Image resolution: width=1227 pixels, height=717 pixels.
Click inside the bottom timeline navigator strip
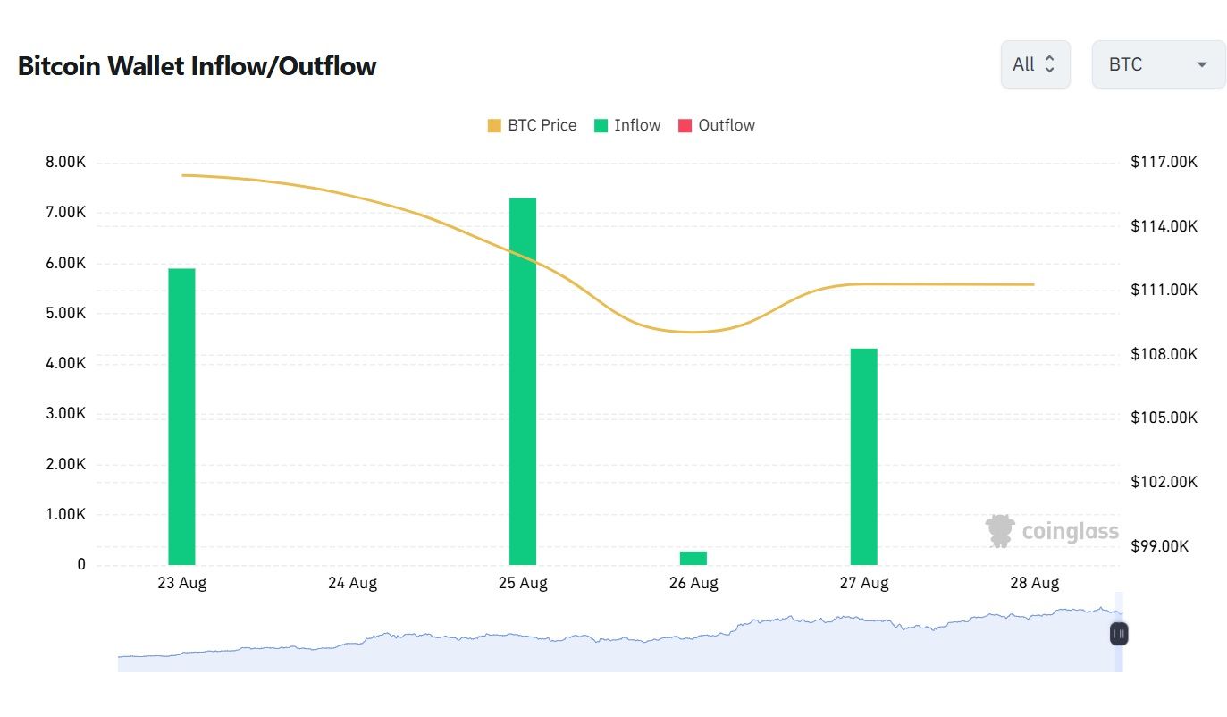click(617, 639)
